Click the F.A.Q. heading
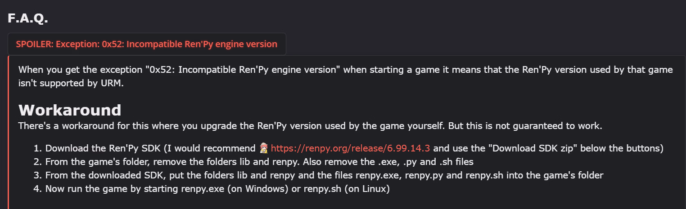 point(28,18)
